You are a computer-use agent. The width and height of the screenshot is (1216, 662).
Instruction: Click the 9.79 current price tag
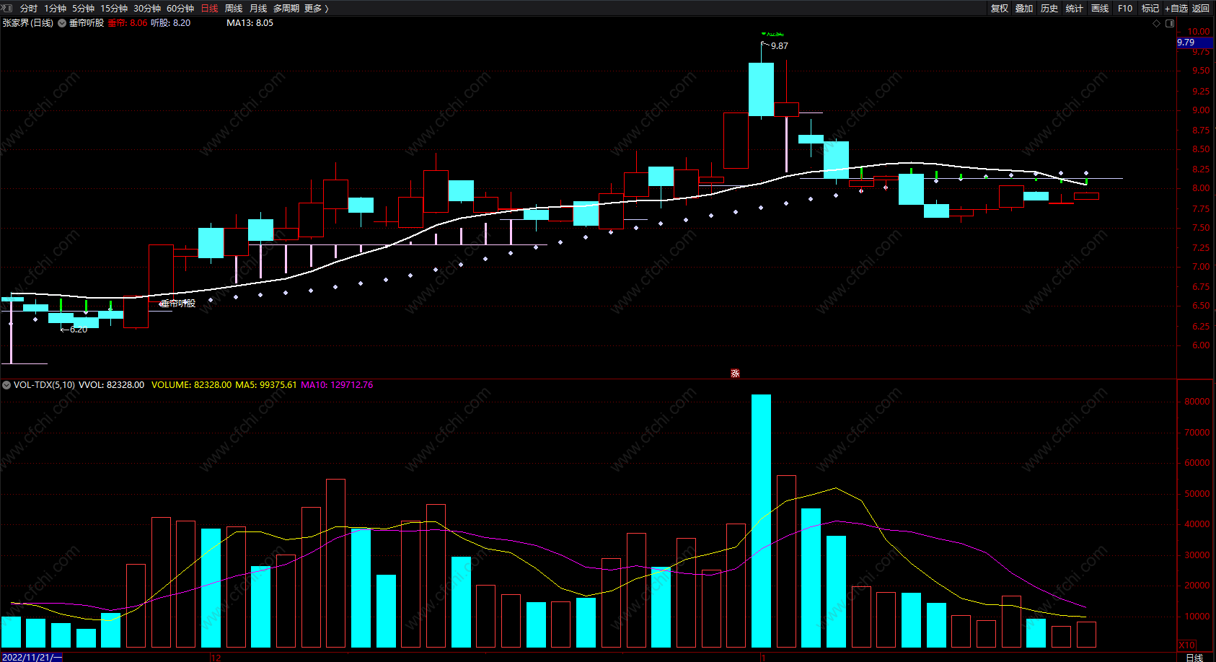click(1194, 43)
